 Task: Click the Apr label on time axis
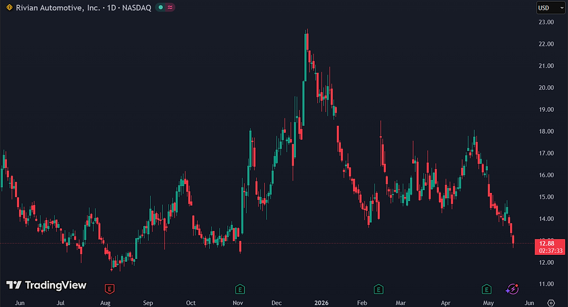446,303
